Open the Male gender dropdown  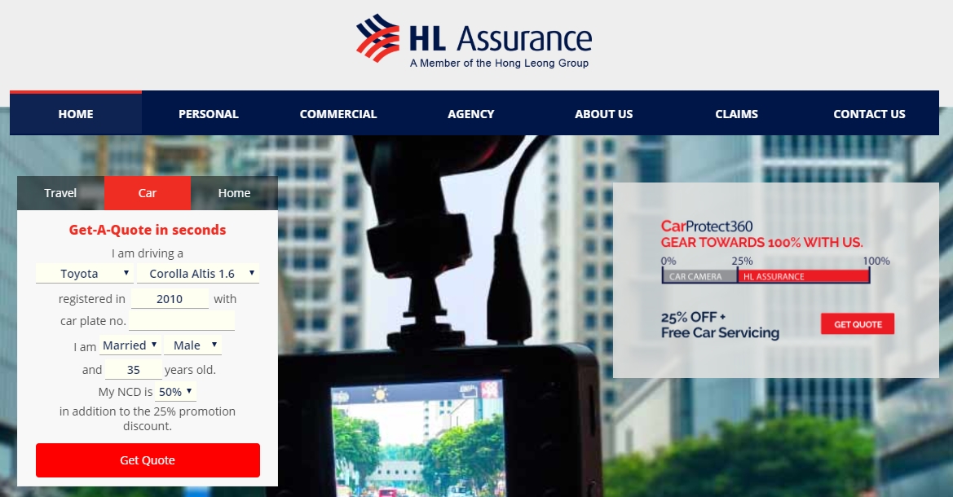coord(192,345)
